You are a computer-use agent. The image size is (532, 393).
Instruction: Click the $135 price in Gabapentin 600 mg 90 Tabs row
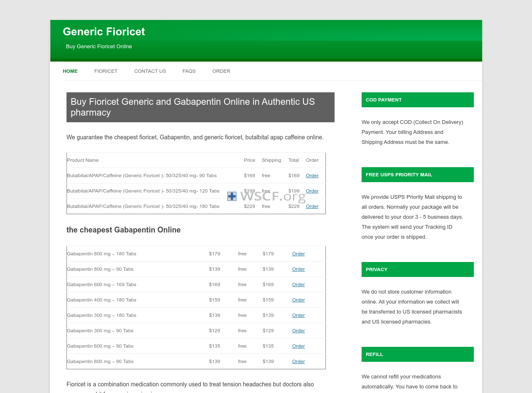click(214, 346)
